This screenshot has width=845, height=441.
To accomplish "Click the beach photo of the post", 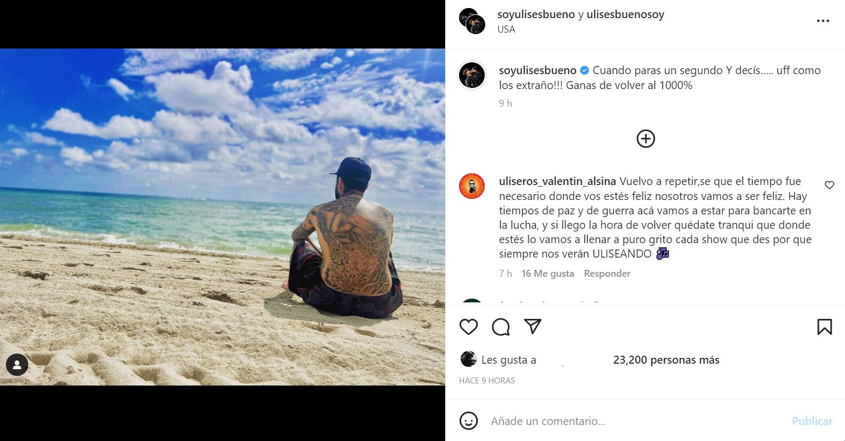I will click(x=223, y=217).
